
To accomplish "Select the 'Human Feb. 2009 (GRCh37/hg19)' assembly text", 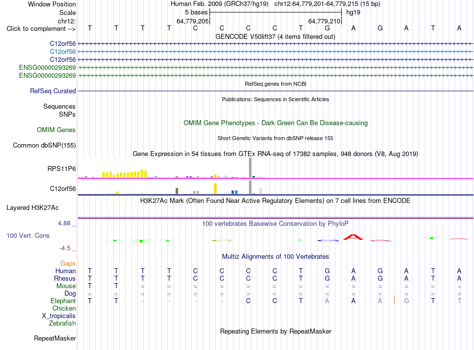I will tap(220, 4).
